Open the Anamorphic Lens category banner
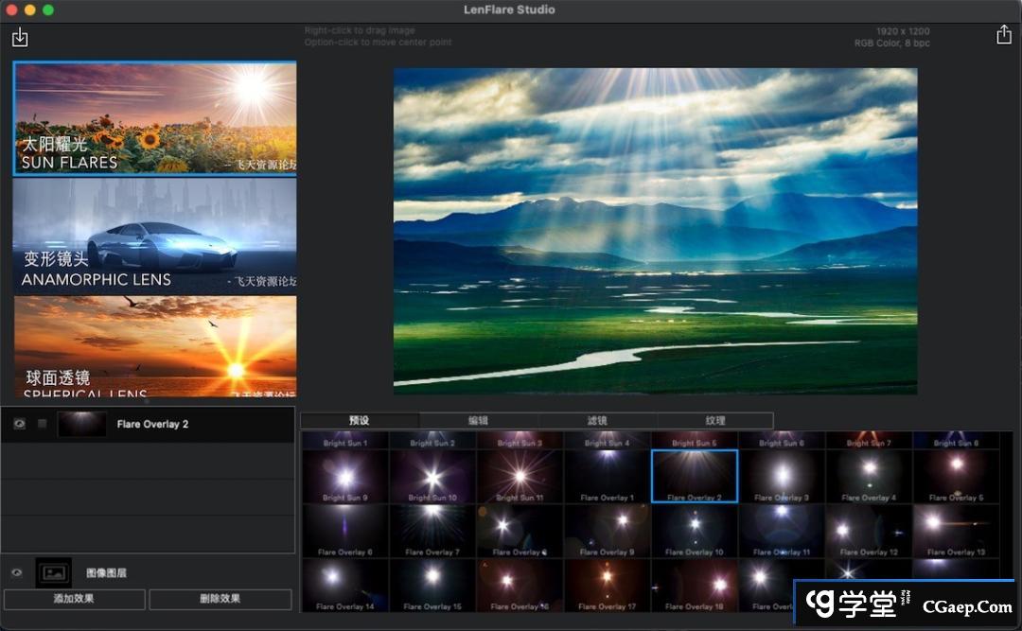1022x631 pixels. [x=154, y=235]
